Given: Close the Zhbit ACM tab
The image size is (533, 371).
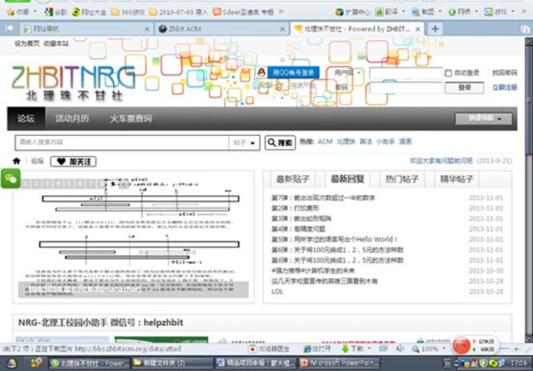Looking at the screenshot, I should 282,29.
